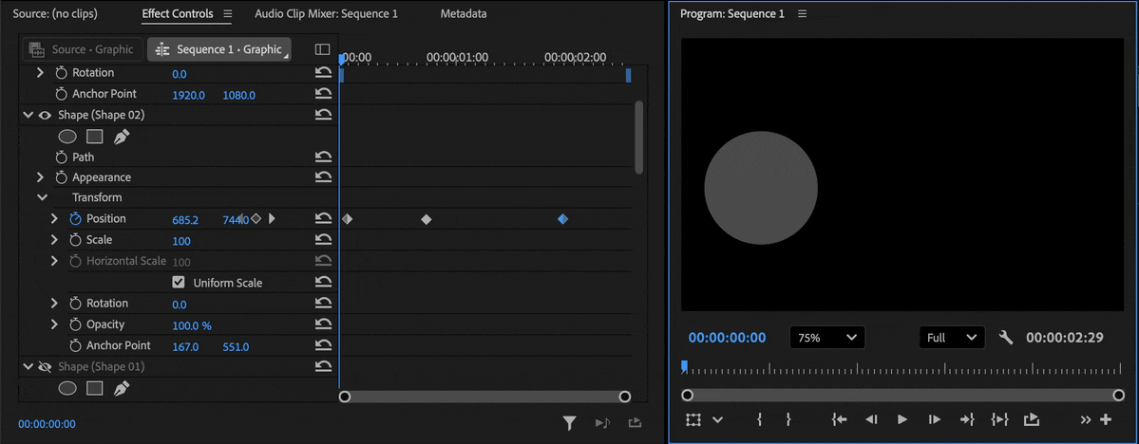Screen dimensions: 1139x444
Task: Select the Shape 01 ellipse mask tool
Action: 67,388
